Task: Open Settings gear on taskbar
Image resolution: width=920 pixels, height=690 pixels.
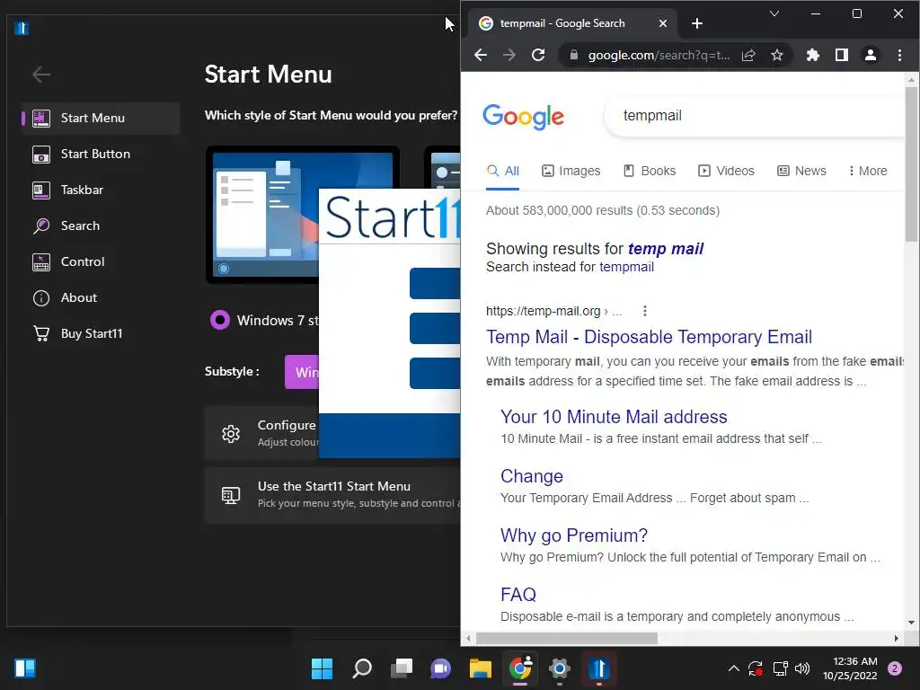Action: 559,668
